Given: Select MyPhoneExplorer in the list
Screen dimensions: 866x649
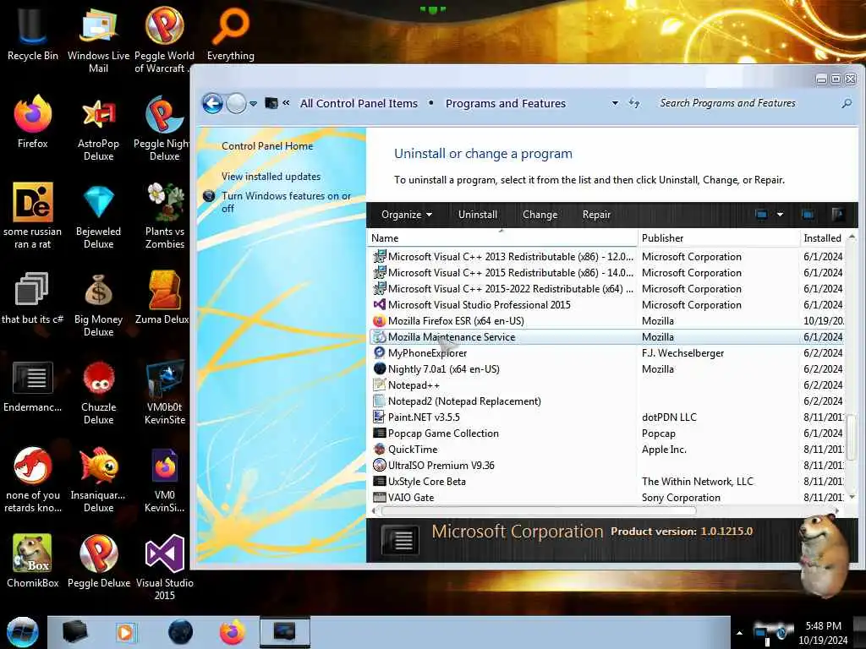Looking at the screenshot, I should coord(606,353).
